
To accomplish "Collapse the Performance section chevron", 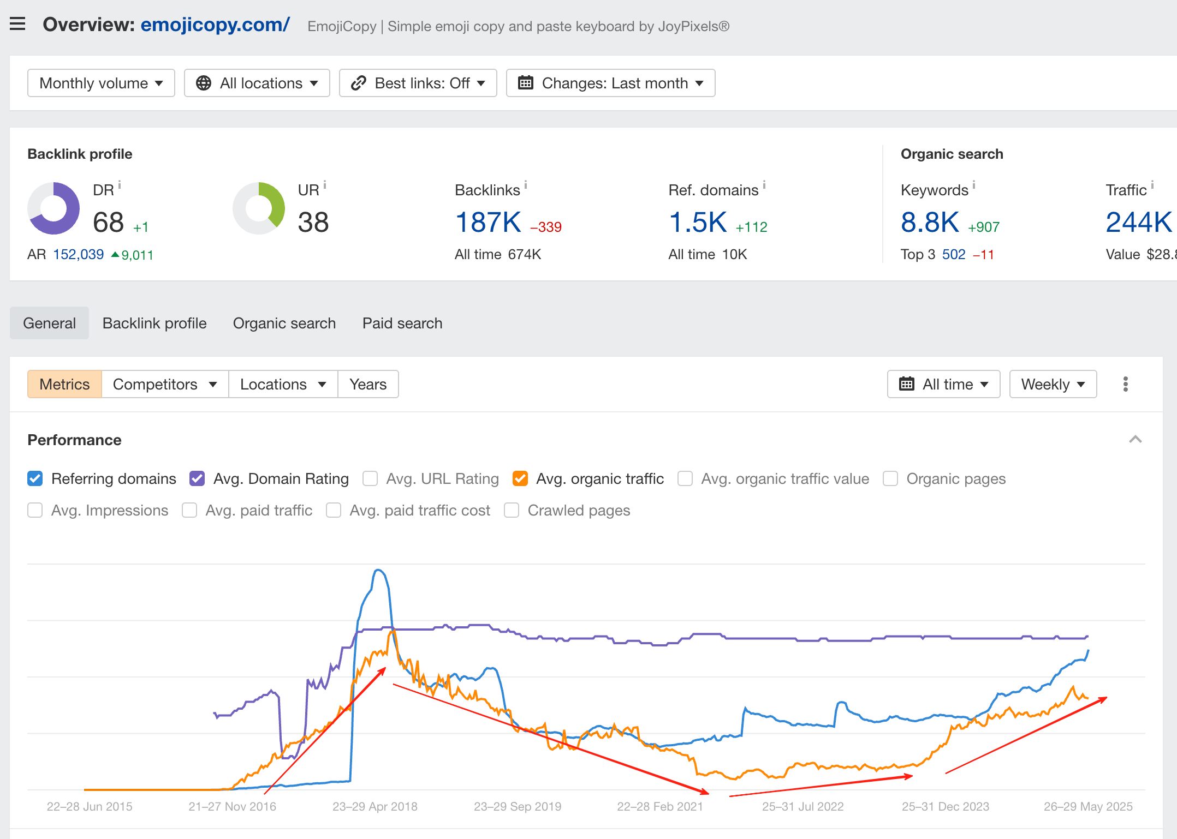I will point(1136,440).
